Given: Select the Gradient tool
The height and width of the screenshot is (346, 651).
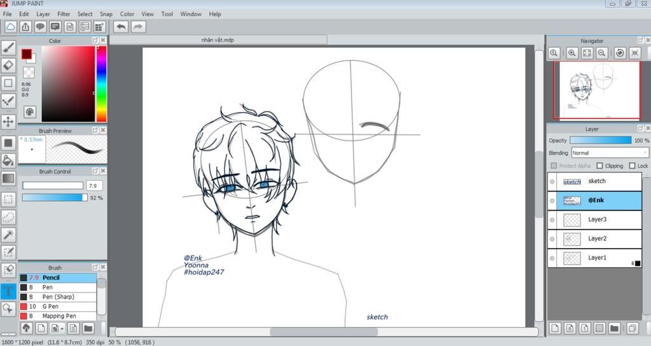Looking at the screenshot, I should [8, 179].
